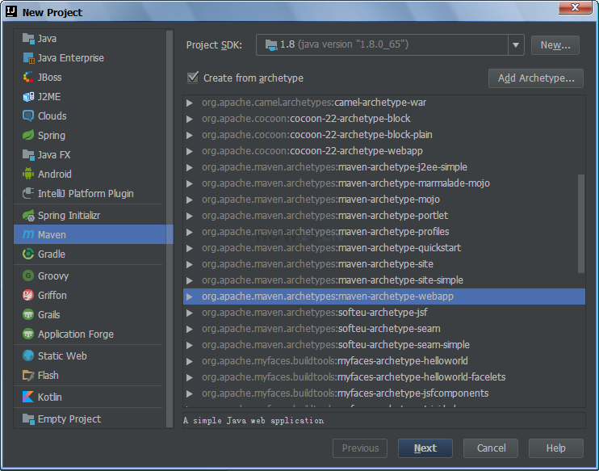Pick Kotlin label in project types
The width and height of the screenshot is (599, 471).
click(x=50, y=397)
